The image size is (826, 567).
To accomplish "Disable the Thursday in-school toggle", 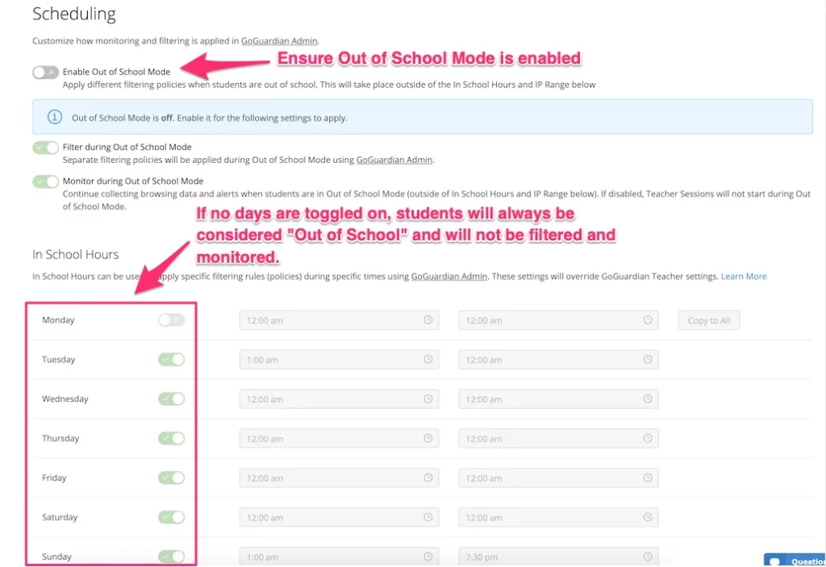I will pos(171,439).
